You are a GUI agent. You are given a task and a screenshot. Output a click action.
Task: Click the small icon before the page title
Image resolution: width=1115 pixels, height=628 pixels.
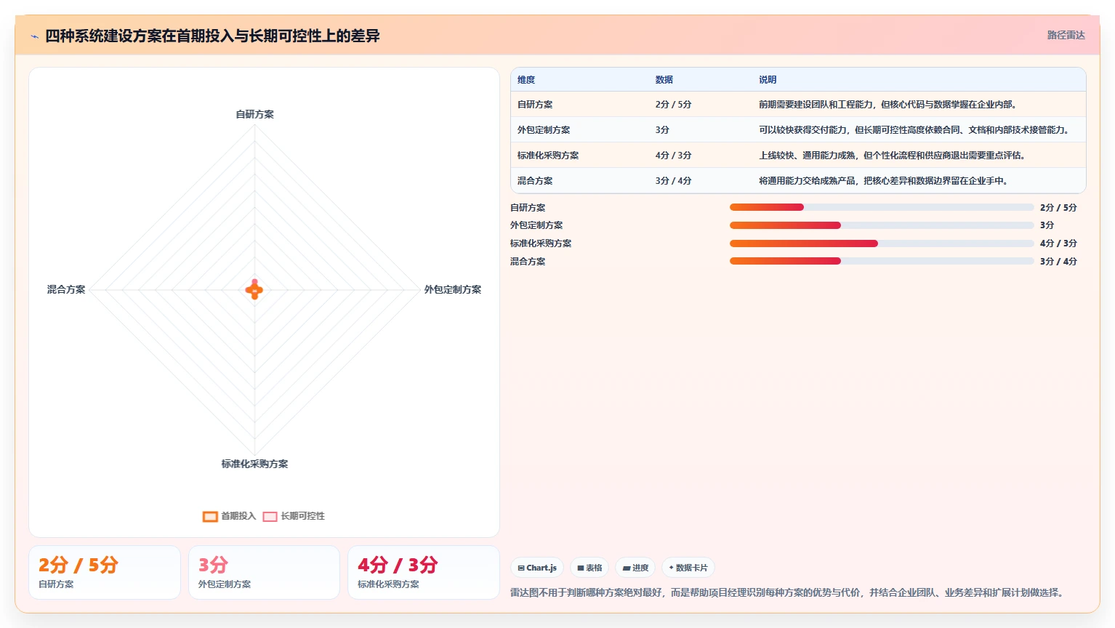coord(34,36)
